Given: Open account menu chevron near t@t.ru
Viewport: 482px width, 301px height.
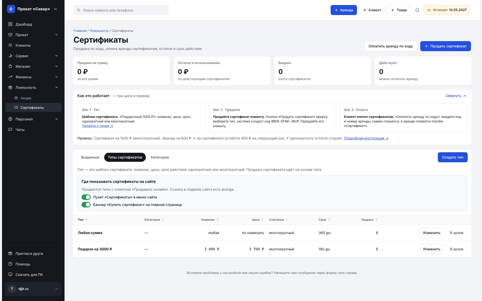Looking at the screenshot, I should pyautogui.click(x=56, y=289).
